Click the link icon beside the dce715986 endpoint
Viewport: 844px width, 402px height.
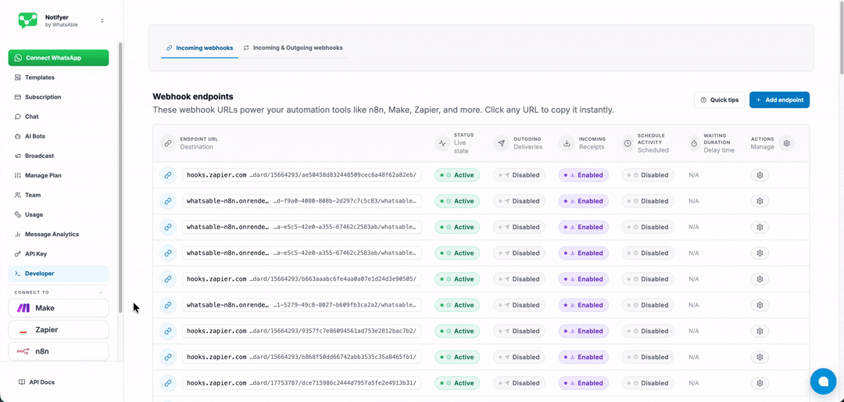[168, 383]
